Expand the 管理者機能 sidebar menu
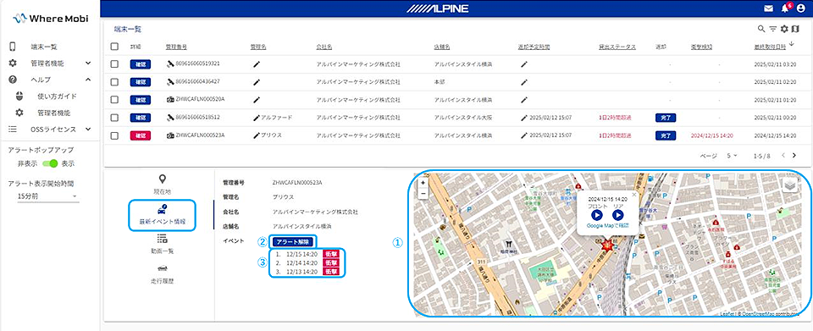Image resolution: width=813 pixels, height=331 pixels. pyautogui.click(x=87, y=63)
